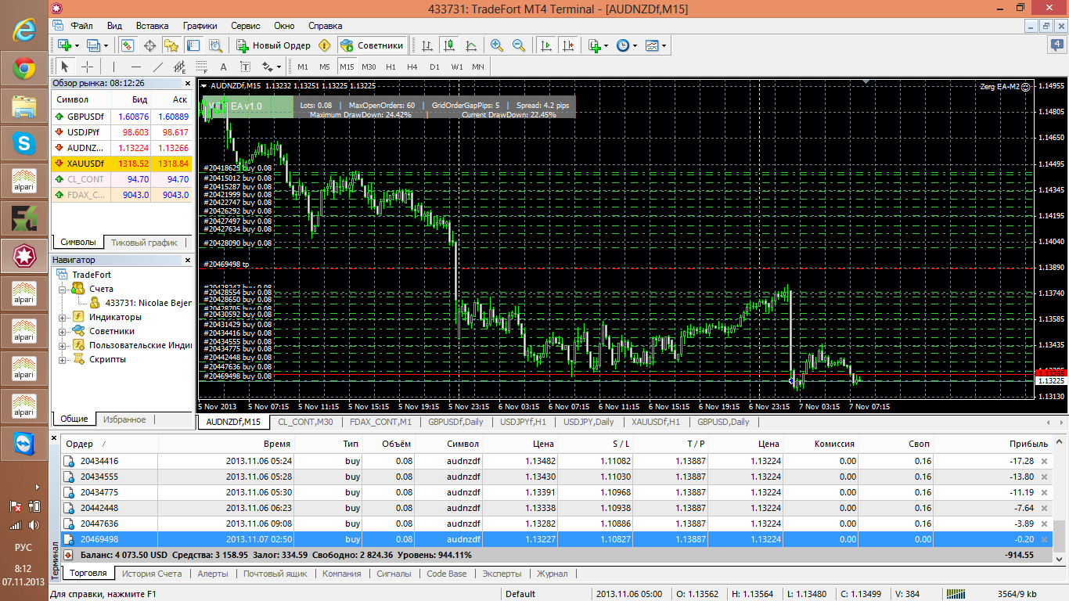Switch to the Избранное navigator tab
The height and width of the screenshot is (601, 1069).
[124, 419]
